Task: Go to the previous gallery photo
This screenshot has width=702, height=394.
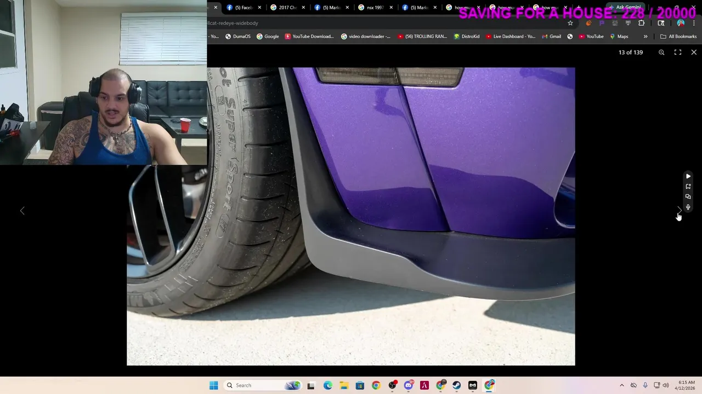Action: click(22, 211)
